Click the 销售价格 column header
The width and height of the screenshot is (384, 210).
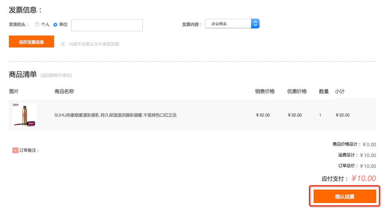[265, 91]
